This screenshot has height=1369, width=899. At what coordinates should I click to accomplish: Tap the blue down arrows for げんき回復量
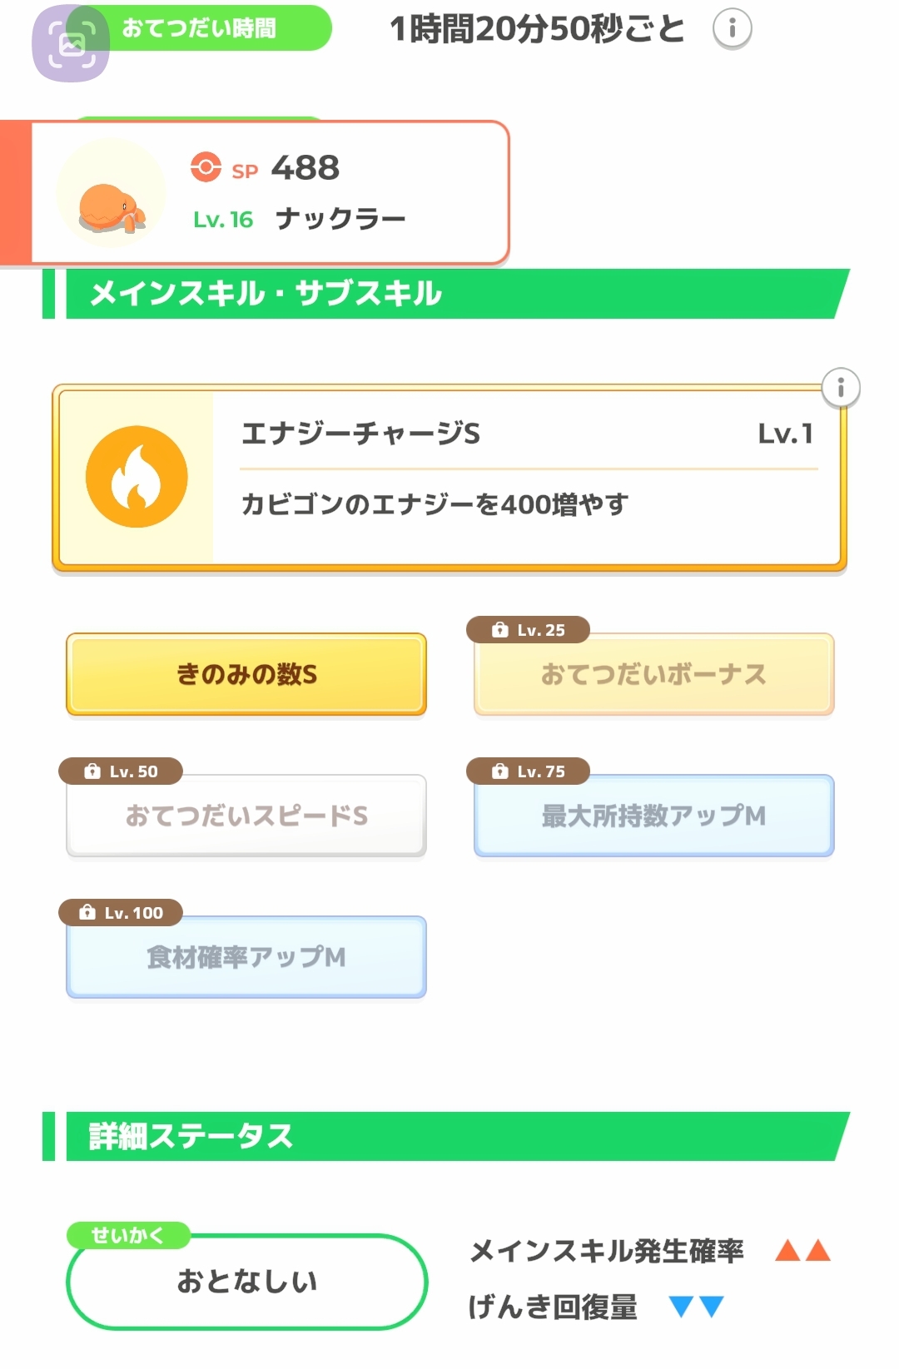[697, 1307]
